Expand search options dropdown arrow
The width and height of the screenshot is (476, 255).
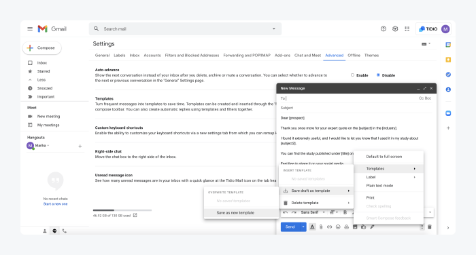click(274, 28)
